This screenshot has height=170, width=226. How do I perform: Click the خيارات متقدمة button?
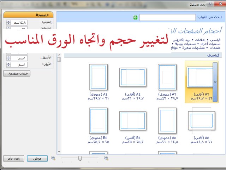(x=17, y=74)
